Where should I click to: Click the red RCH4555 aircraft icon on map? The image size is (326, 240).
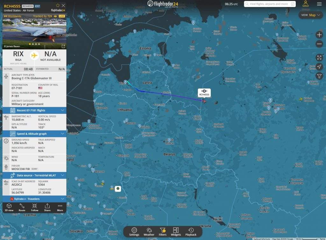point(204,101)
